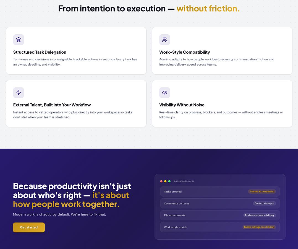Select the File attachments row
The height and width of the screenshot is (249, 298).
220,215
